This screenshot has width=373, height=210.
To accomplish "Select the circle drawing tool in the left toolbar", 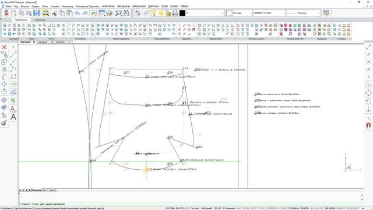I will pyautogui.click(x=13, y=84).
